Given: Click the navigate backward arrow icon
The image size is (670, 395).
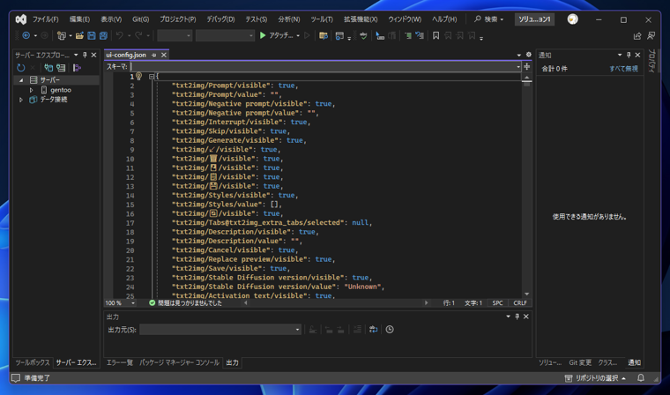Looking at the screenshot, I should click(26, 36).
